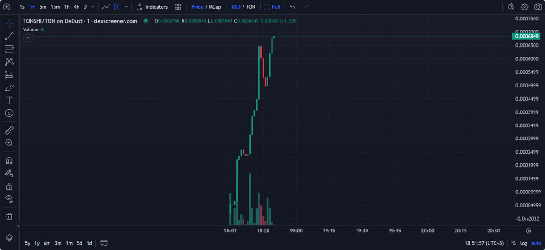Viewport: 545px width, 250px height.
Task: Toggle lock all drawing tools
Action: point(9,186)
